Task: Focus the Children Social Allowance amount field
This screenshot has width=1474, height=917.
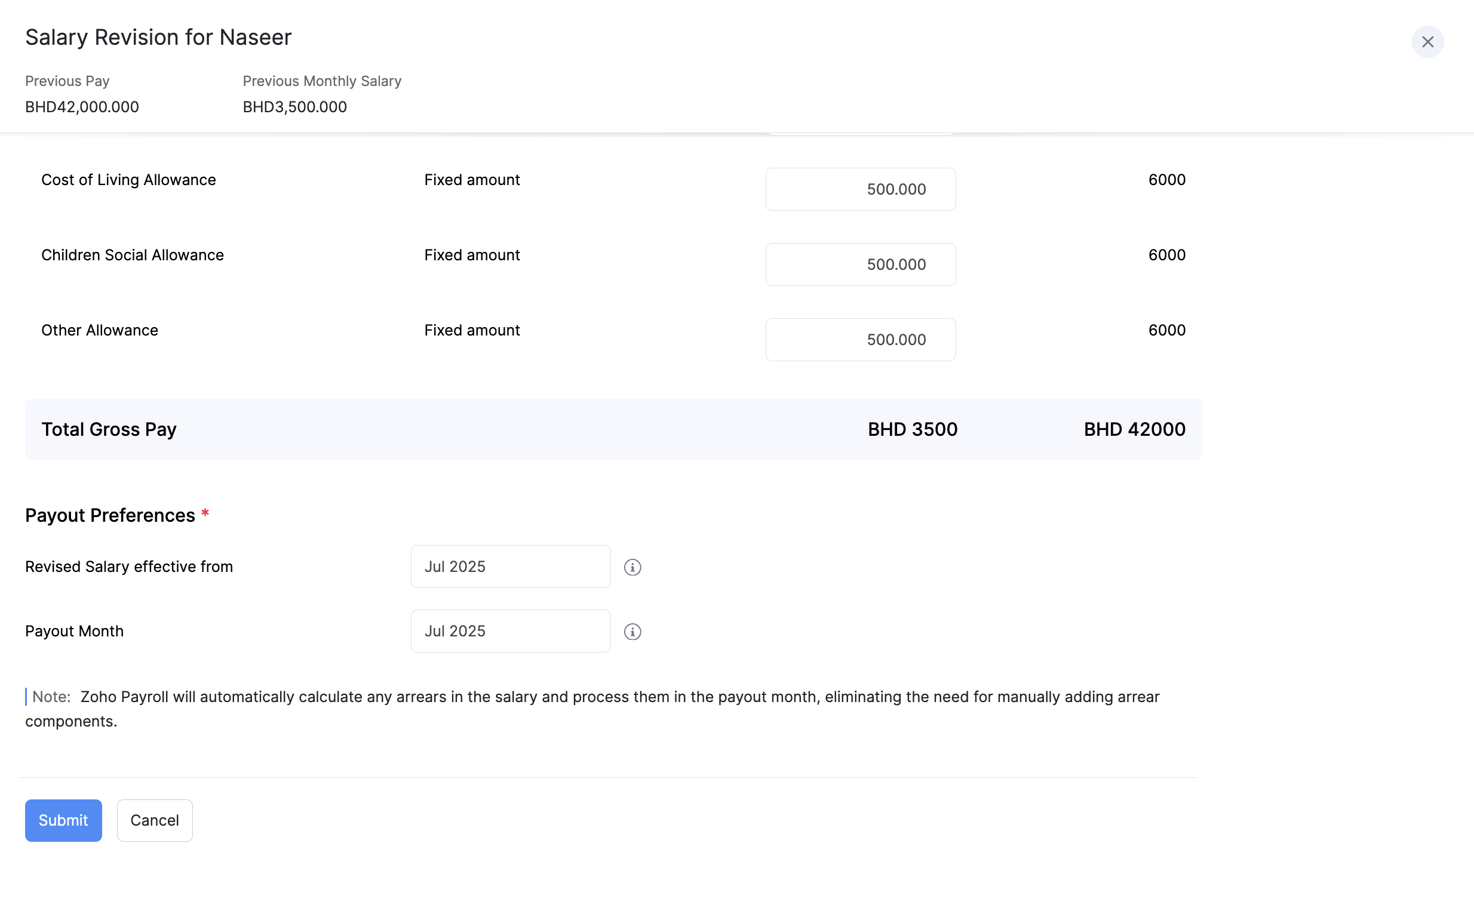Action: coord(860,264)
